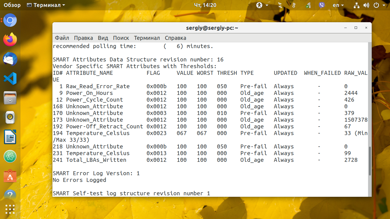The height and width of the screenshot is (219, 390).
Task: Open the Справка menu
Action: pos(175,38)
